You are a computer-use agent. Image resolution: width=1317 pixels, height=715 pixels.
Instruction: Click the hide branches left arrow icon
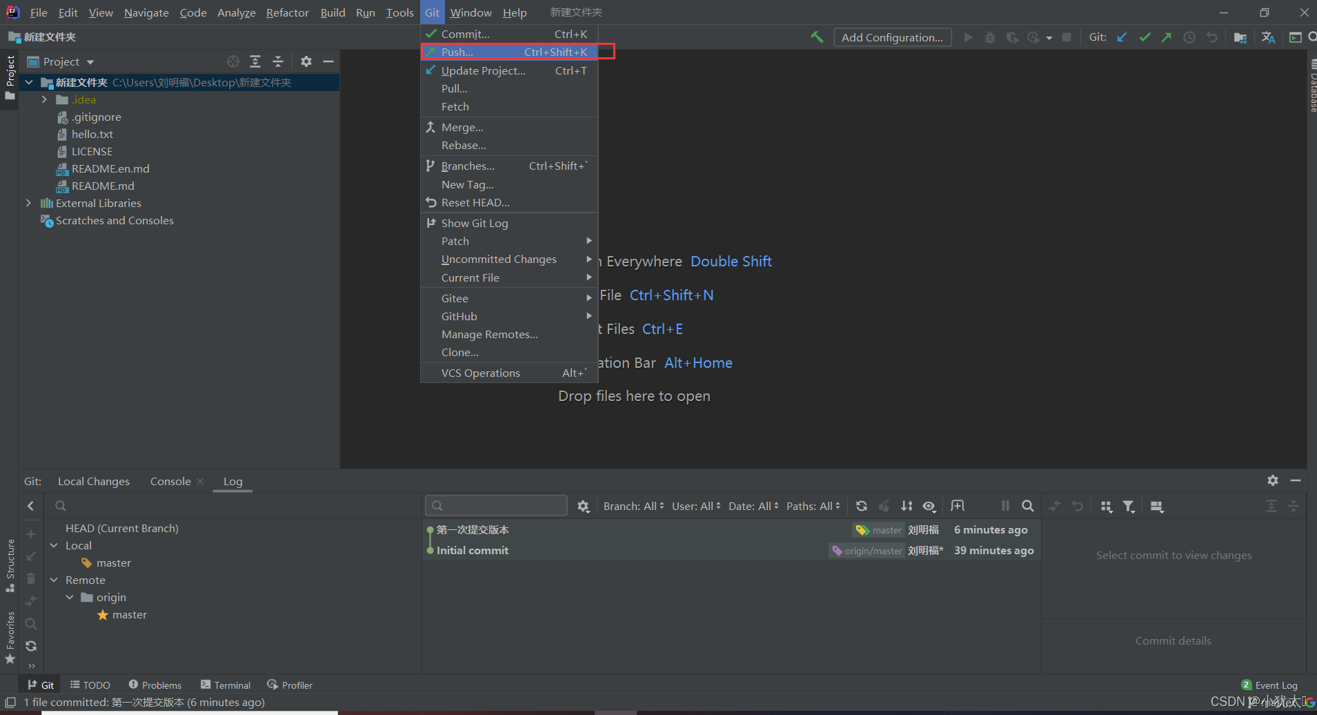click(x=31, y=506)
